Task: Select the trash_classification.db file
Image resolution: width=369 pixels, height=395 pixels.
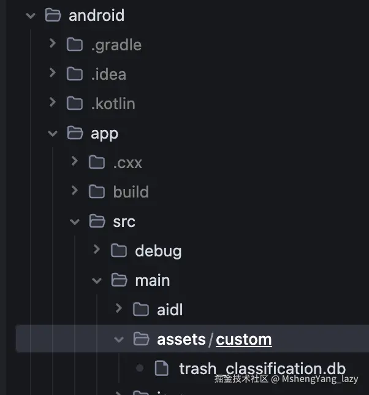Action: [x=262, y=369]
